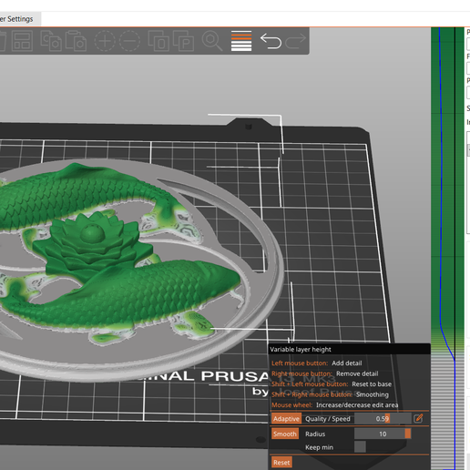Toggle the Variable layer height tool

(241, 41)
